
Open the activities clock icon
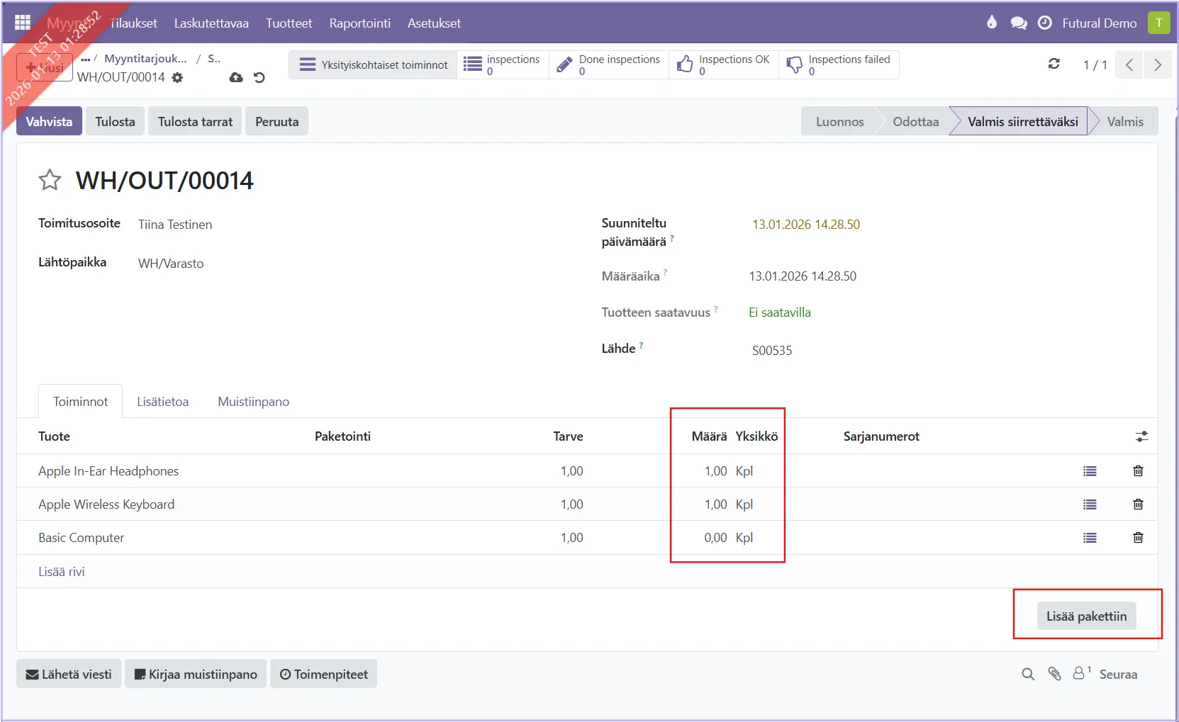[x=1044, y=23]
